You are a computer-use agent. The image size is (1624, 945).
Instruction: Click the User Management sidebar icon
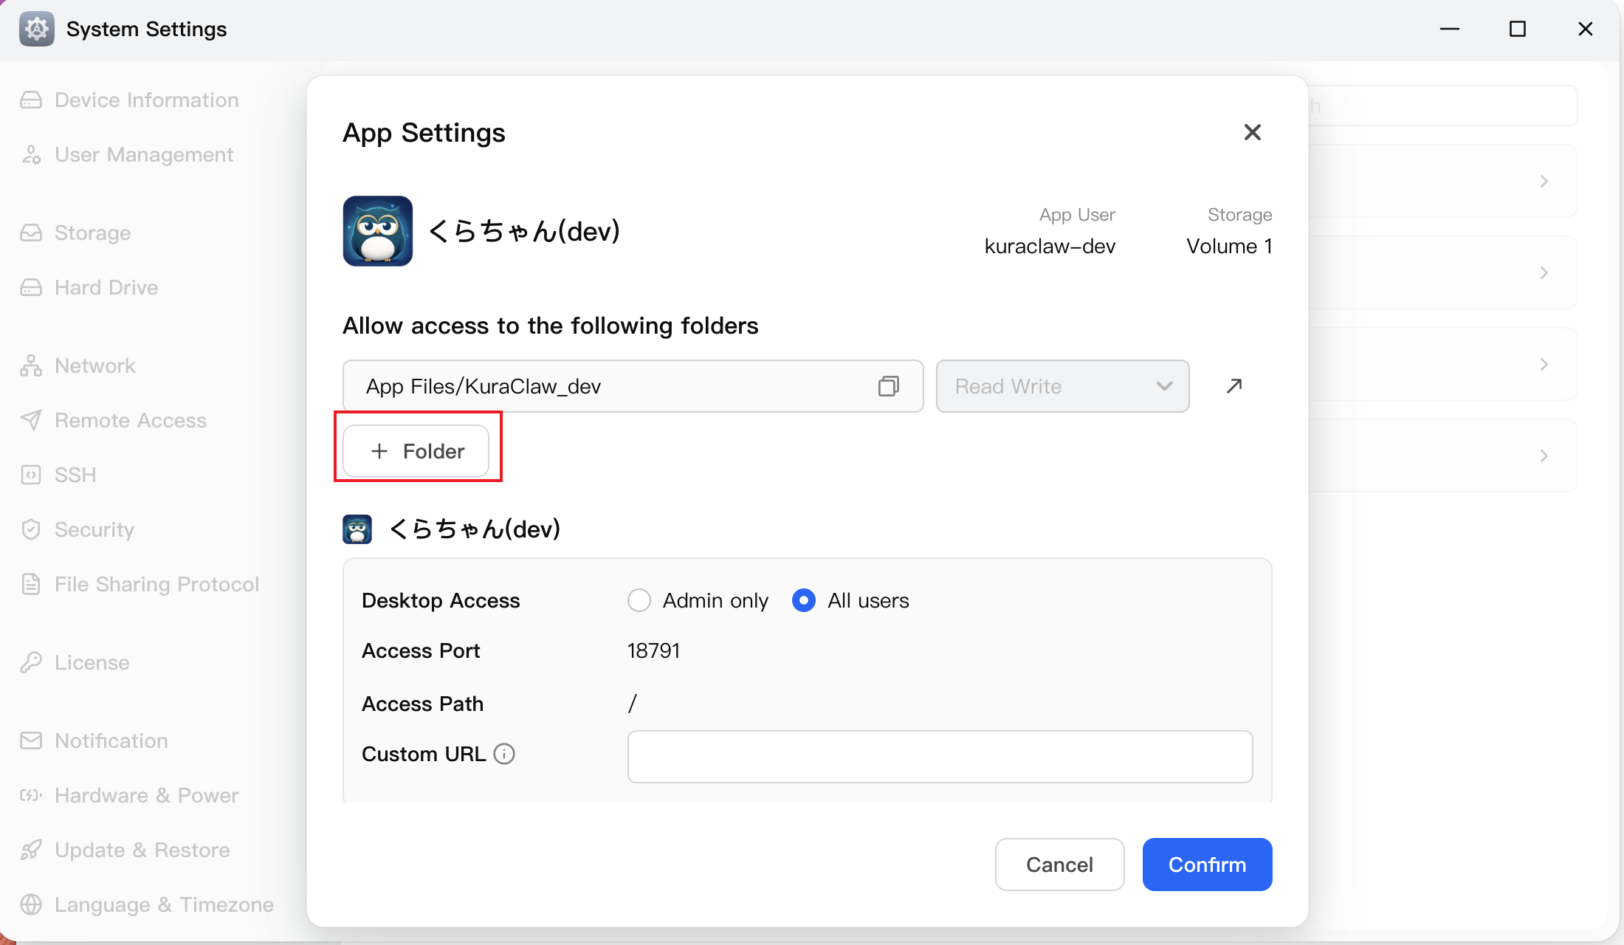(31, 154)
